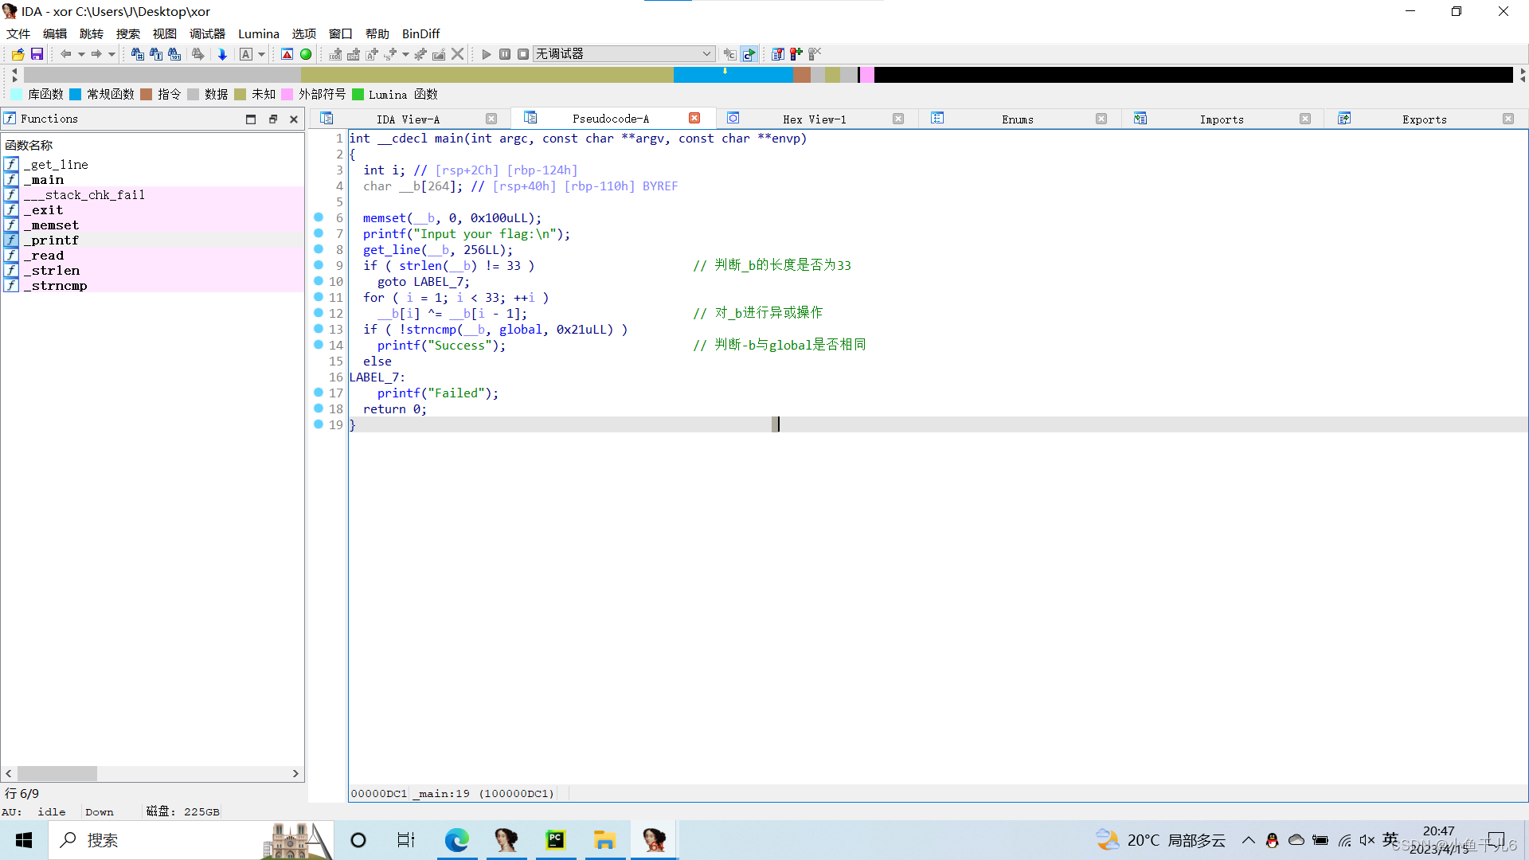
Task: Float the Functions window using its undock button
Action: click(x=273, y=119)
